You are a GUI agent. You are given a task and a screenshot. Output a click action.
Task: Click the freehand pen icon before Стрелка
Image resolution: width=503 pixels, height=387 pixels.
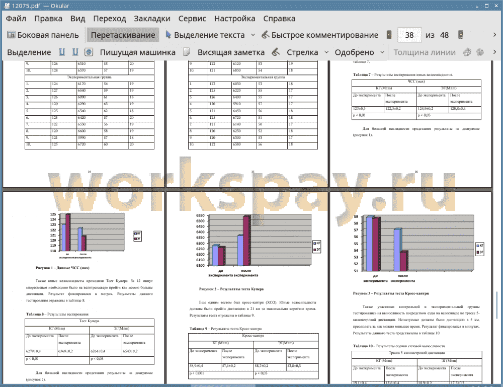(276, 52)
